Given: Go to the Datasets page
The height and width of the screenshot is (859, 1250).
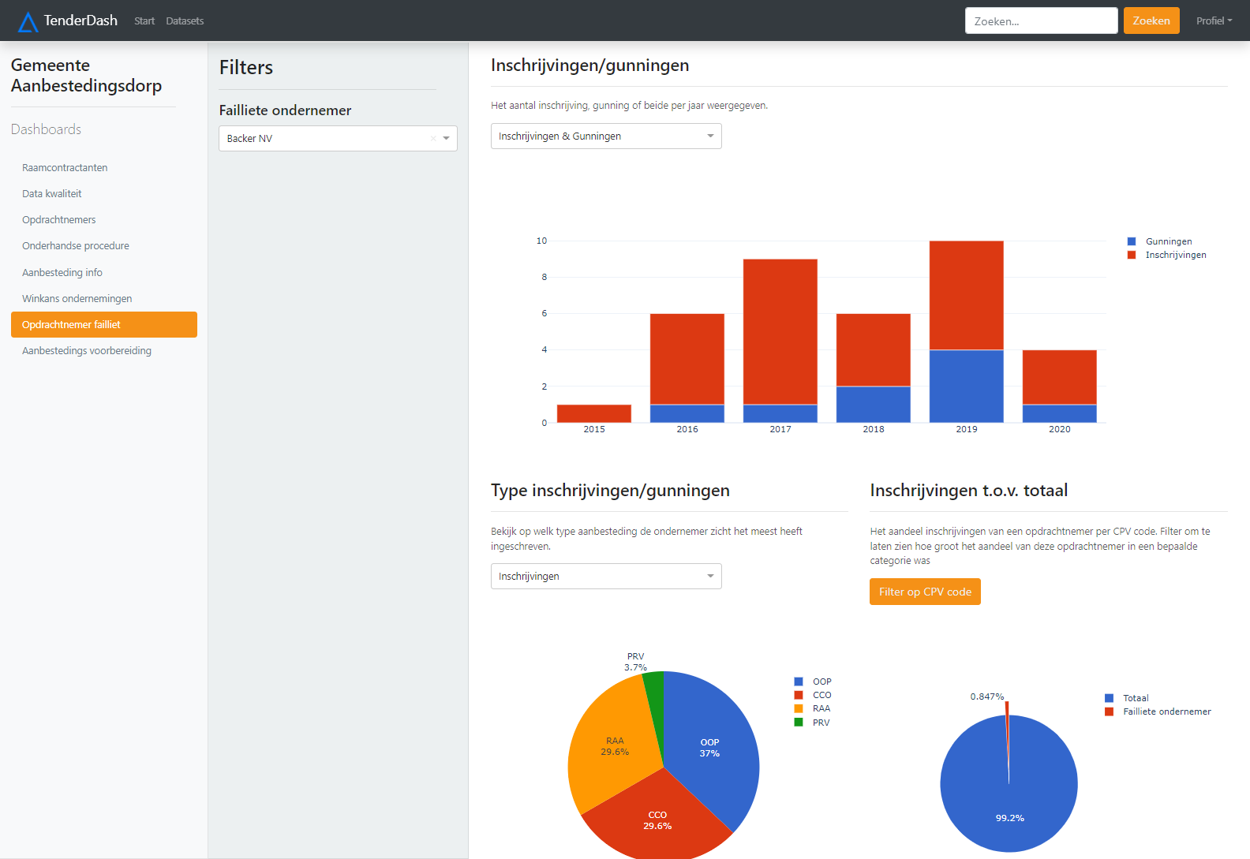Looking at the screenshot, I should click(185, 21).
